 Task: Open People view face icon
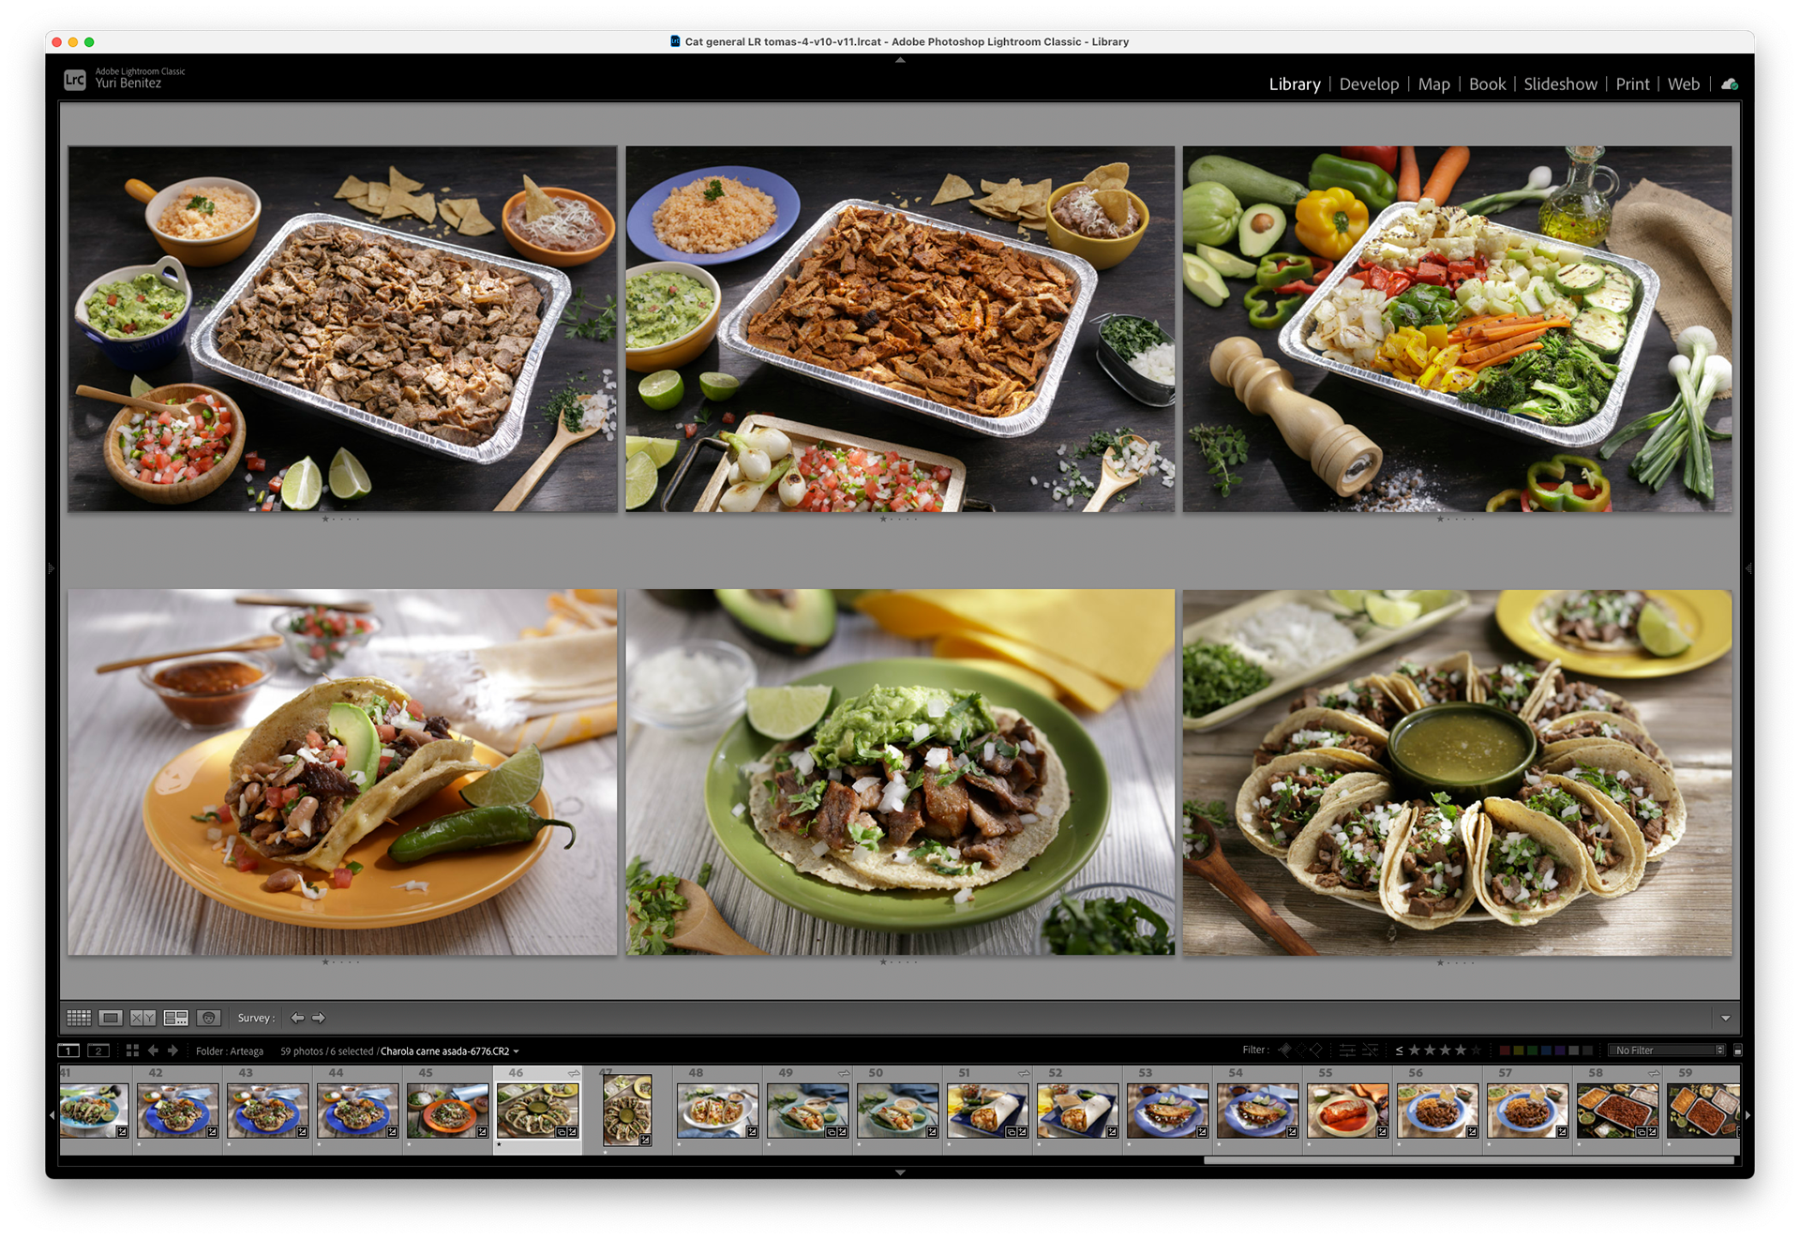pyautogui.click(x=208, y=1018)
